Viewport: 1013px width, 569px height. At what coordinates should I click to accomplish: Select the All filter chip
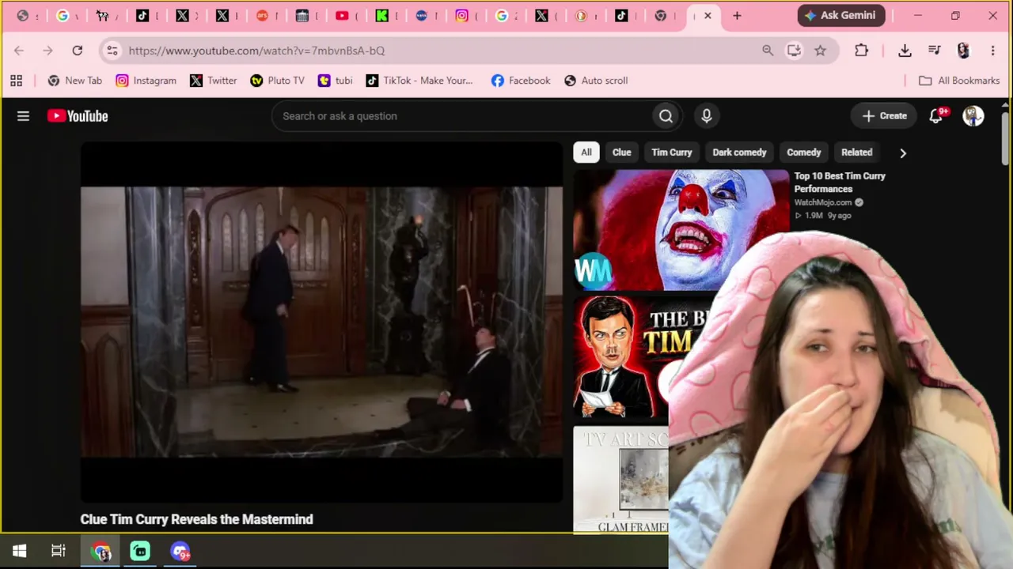[x=586, y=153]
